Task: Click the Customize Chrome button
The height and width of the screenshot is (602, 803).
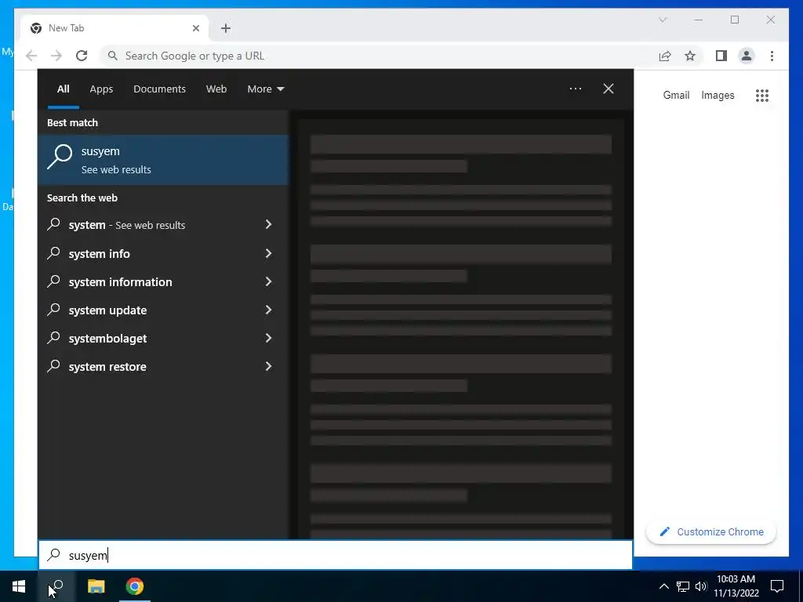Action: [711, 532]
